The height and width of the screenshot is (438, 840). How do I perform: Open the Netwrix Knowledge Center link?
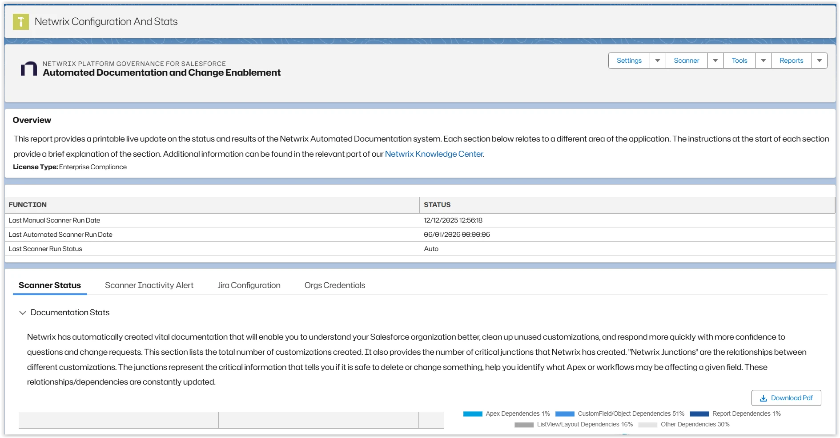pos(434,154)
